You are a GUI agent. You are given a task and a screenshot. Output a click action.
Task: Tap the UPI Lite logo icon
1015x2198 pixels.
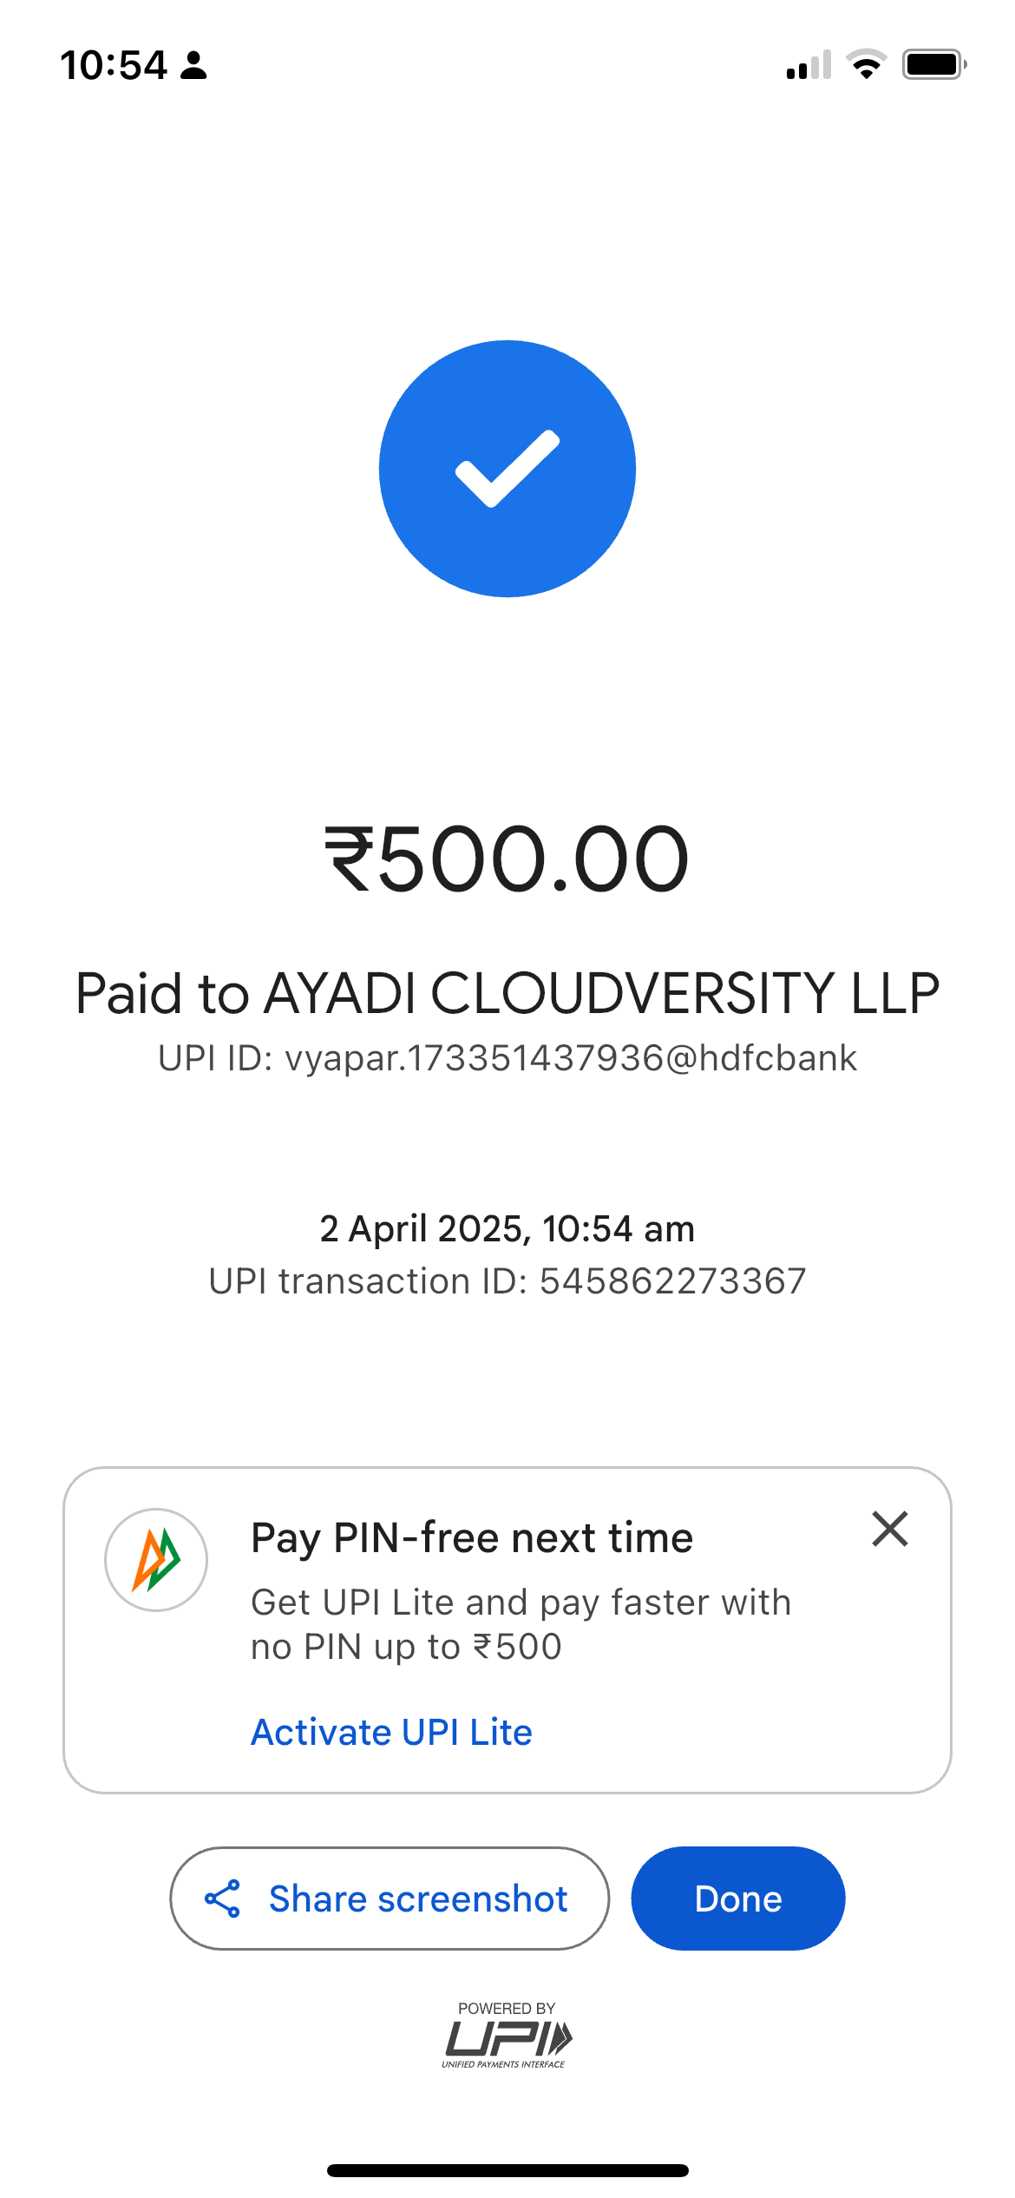click(156, 1560)
